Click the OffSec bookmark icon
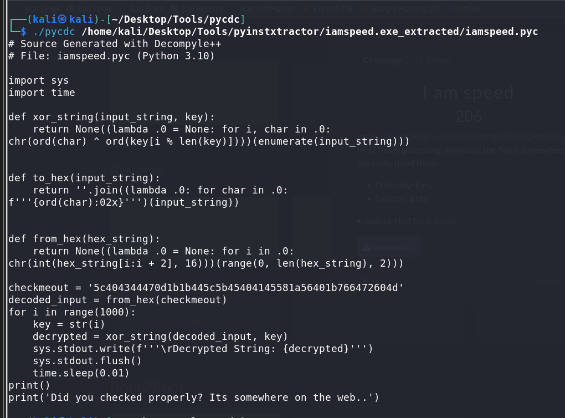The width and height of the screenshot is (565, 418). 451,9
